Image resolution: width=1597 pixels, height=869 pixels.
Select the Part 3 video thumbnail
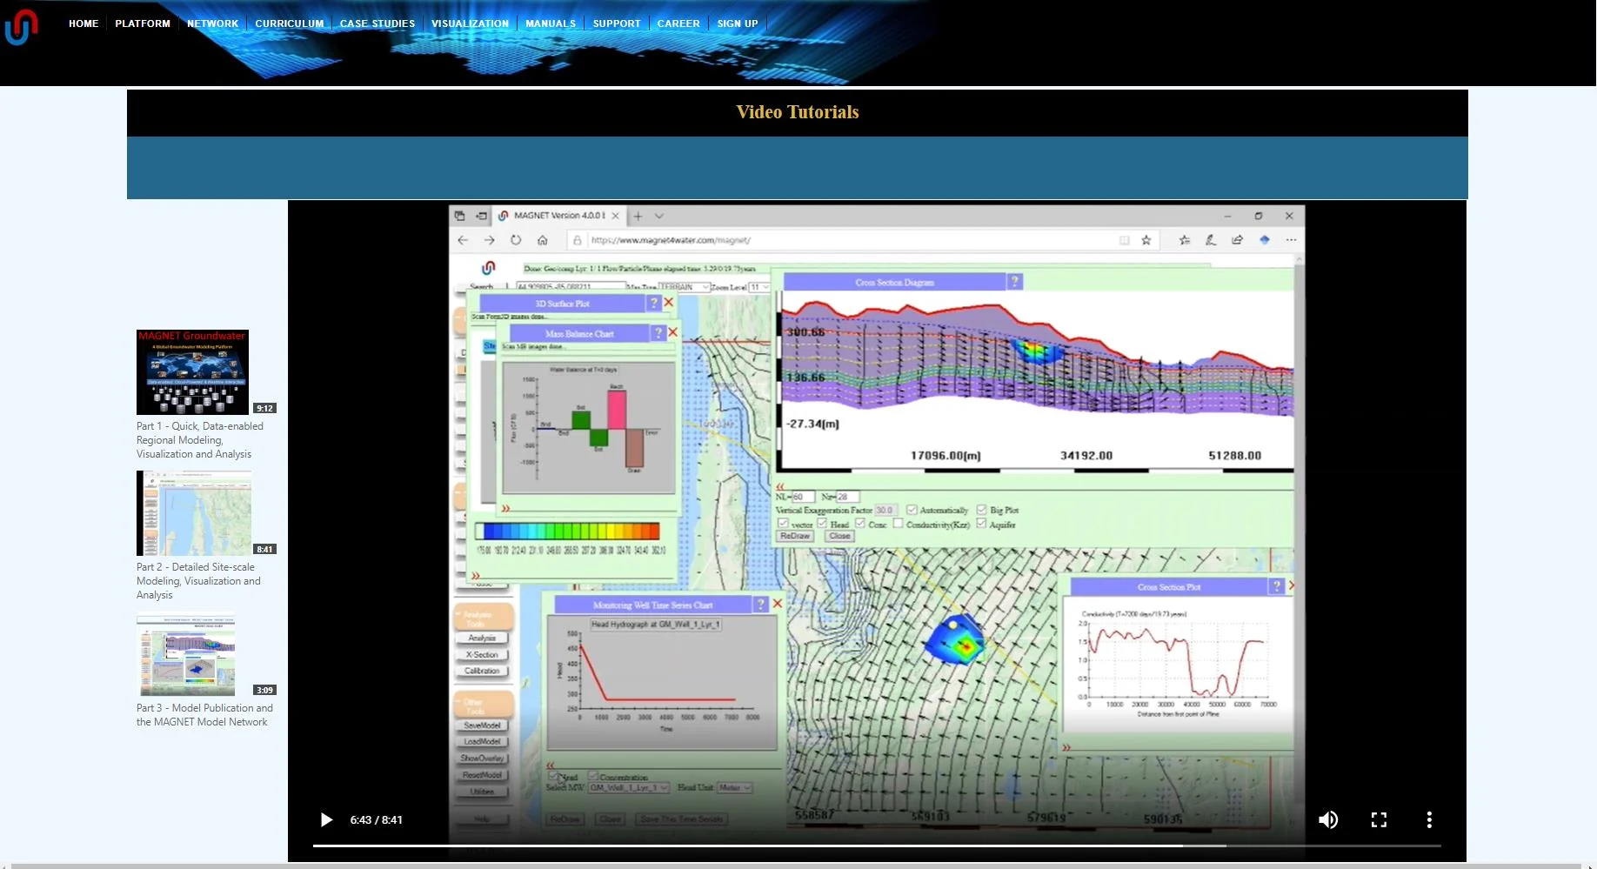click(186, 656)
